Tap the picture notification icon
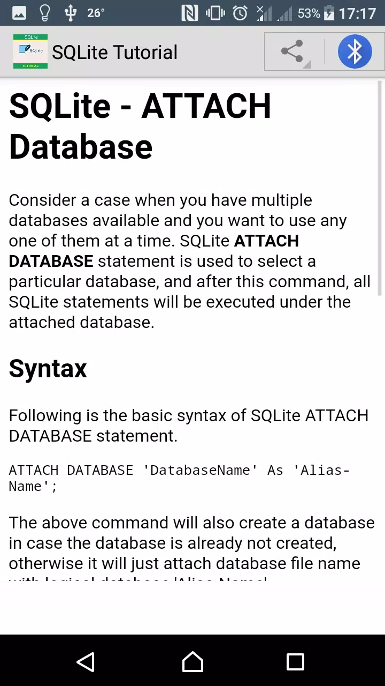 coord(19,13)
